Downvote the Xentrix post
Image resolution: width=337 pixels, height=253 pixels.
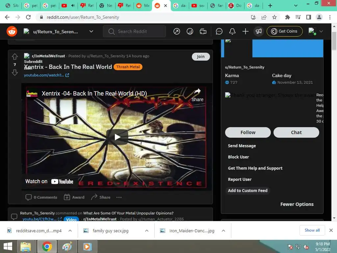(x=14, y=72)
